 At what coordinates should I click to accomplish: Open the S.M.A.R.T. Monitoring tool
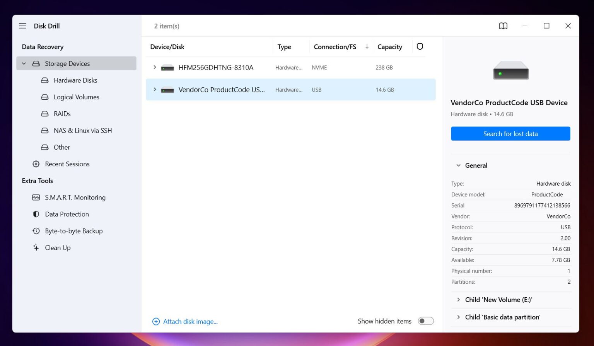pos(75,197)
